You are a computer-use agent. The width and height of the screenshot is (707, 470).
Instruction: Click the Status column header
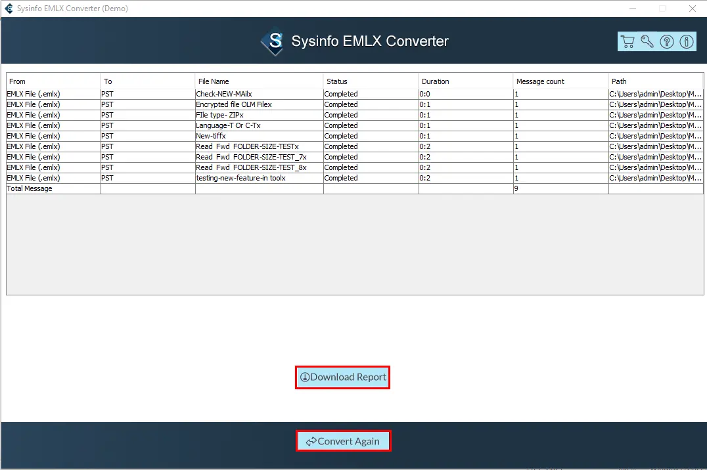coord(336,81)
